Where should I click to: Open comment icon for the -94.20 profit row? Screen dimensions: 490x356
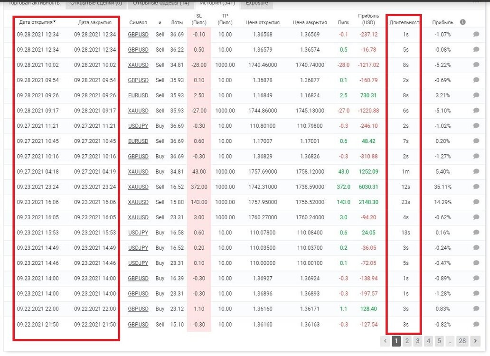pos(476,217)
